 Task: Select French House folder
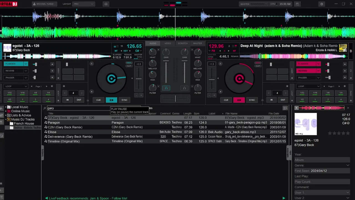coord(24,124)
